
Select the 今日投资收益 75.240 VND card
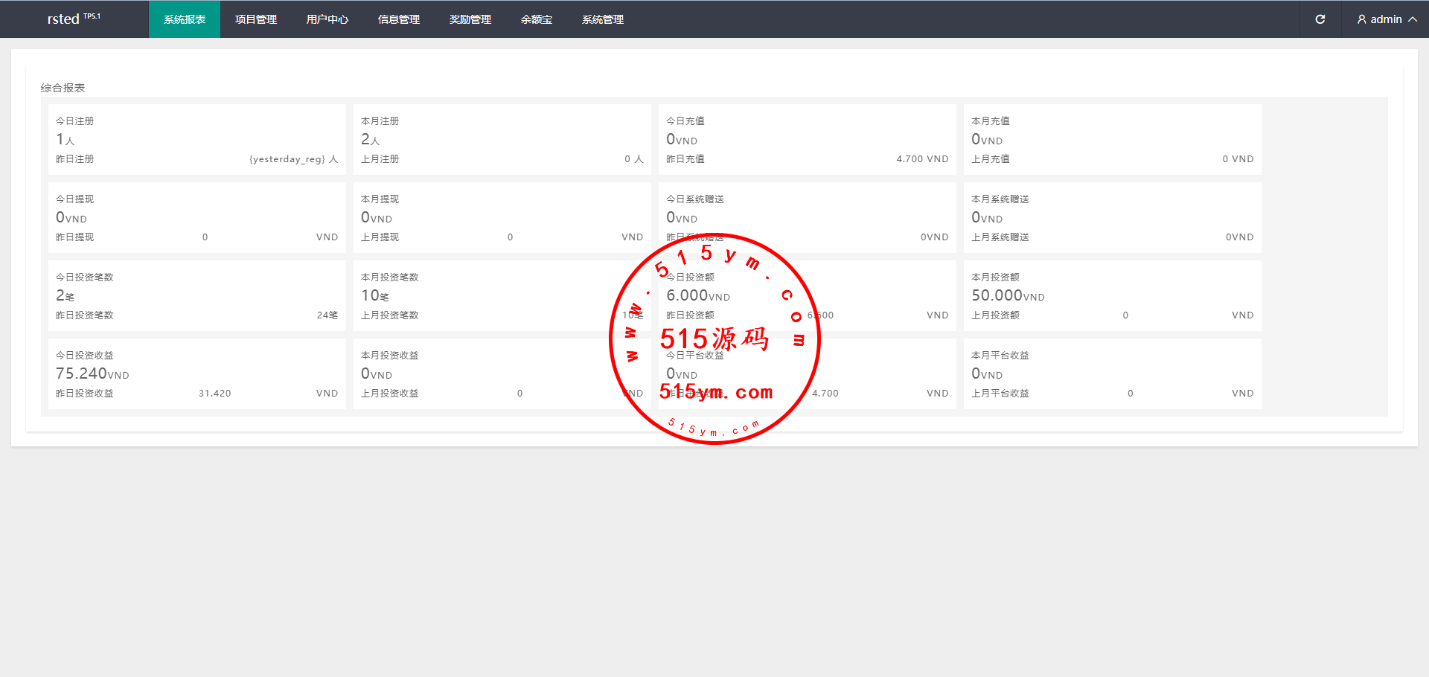[196, 373]
